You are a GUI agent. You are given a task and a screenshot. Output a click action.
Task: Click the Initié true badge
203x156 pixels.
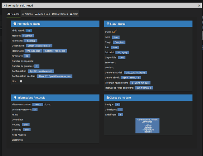116,37
